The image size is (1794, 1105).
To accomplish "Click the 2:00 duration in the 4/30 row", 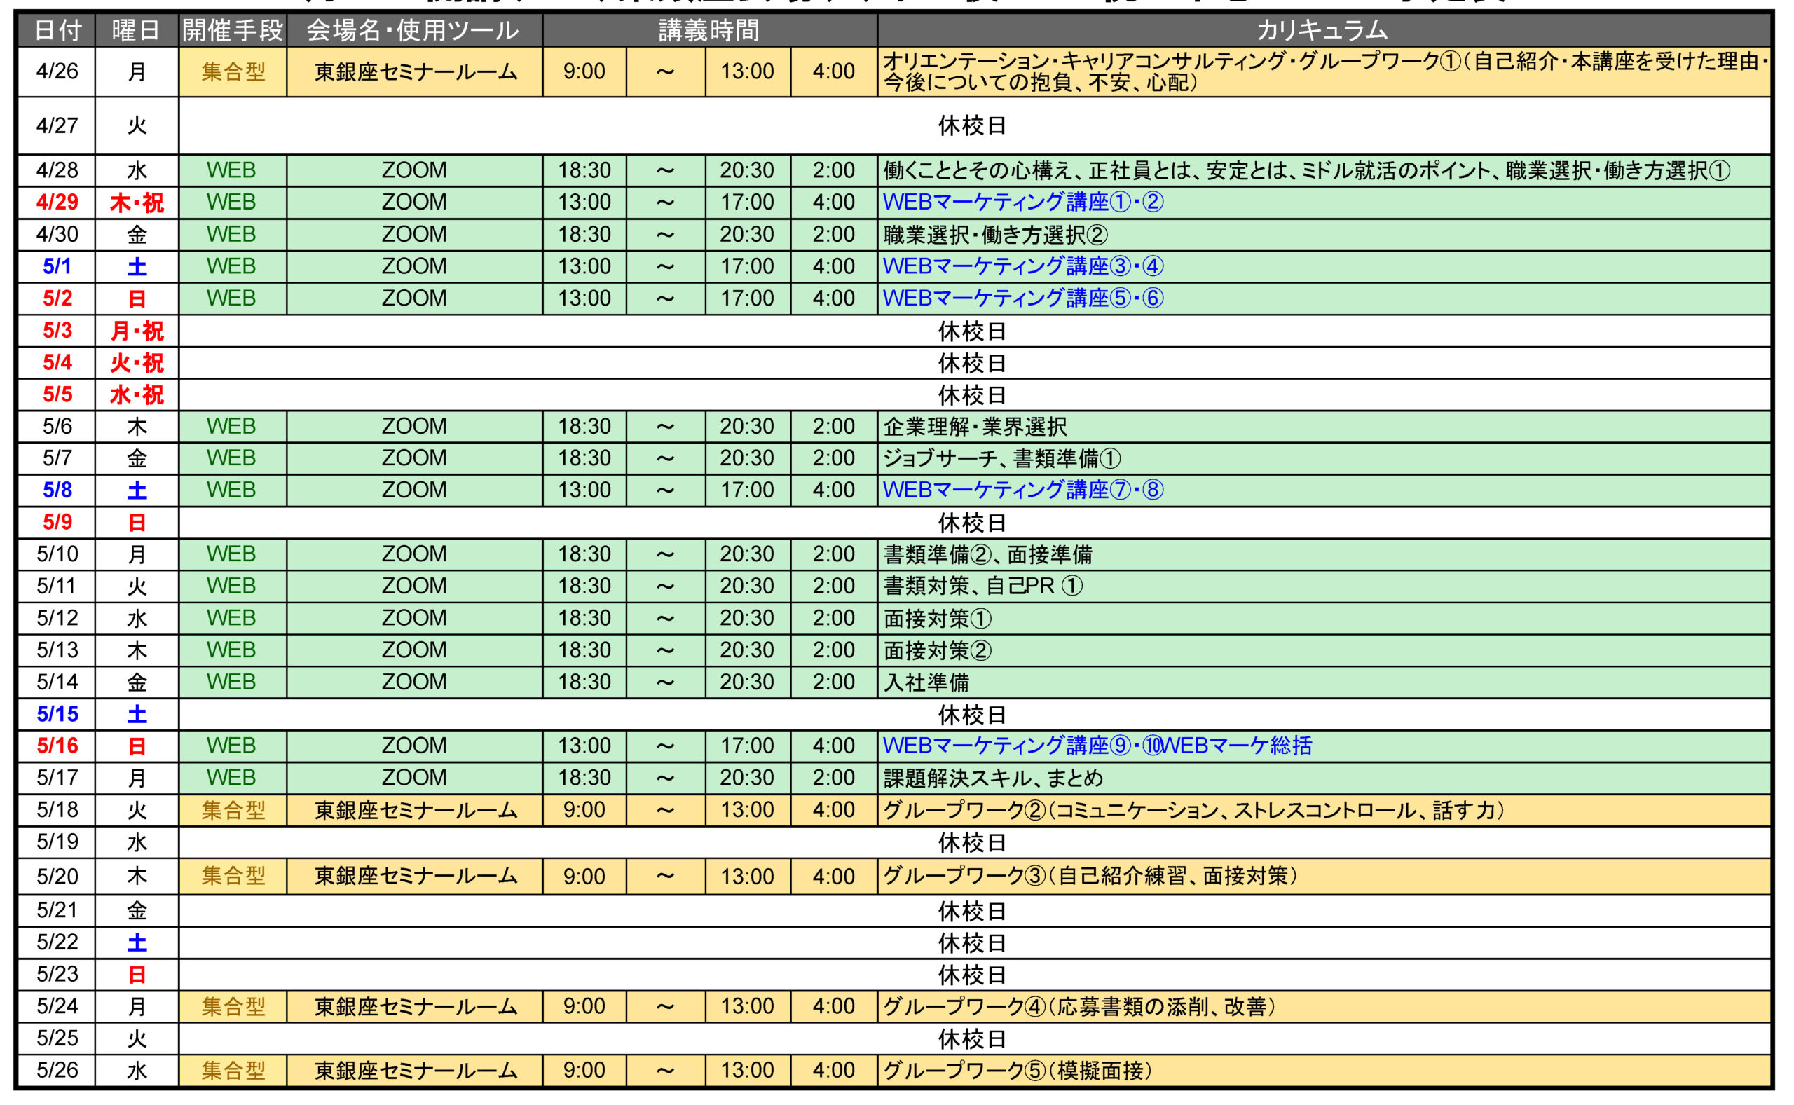I will pyautogui.click(x=834, y=235).
